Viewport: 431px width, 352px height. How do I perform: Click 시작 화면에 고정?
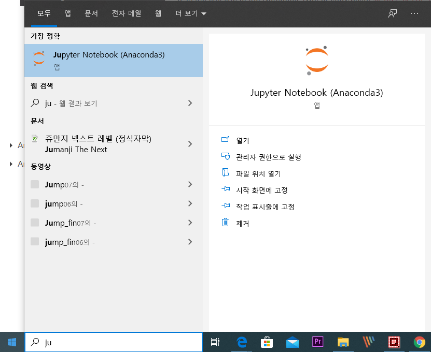262,190
